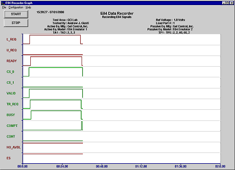
Task: Click the 00:0.00 time axis start label
Action: (x=23, y=167)
